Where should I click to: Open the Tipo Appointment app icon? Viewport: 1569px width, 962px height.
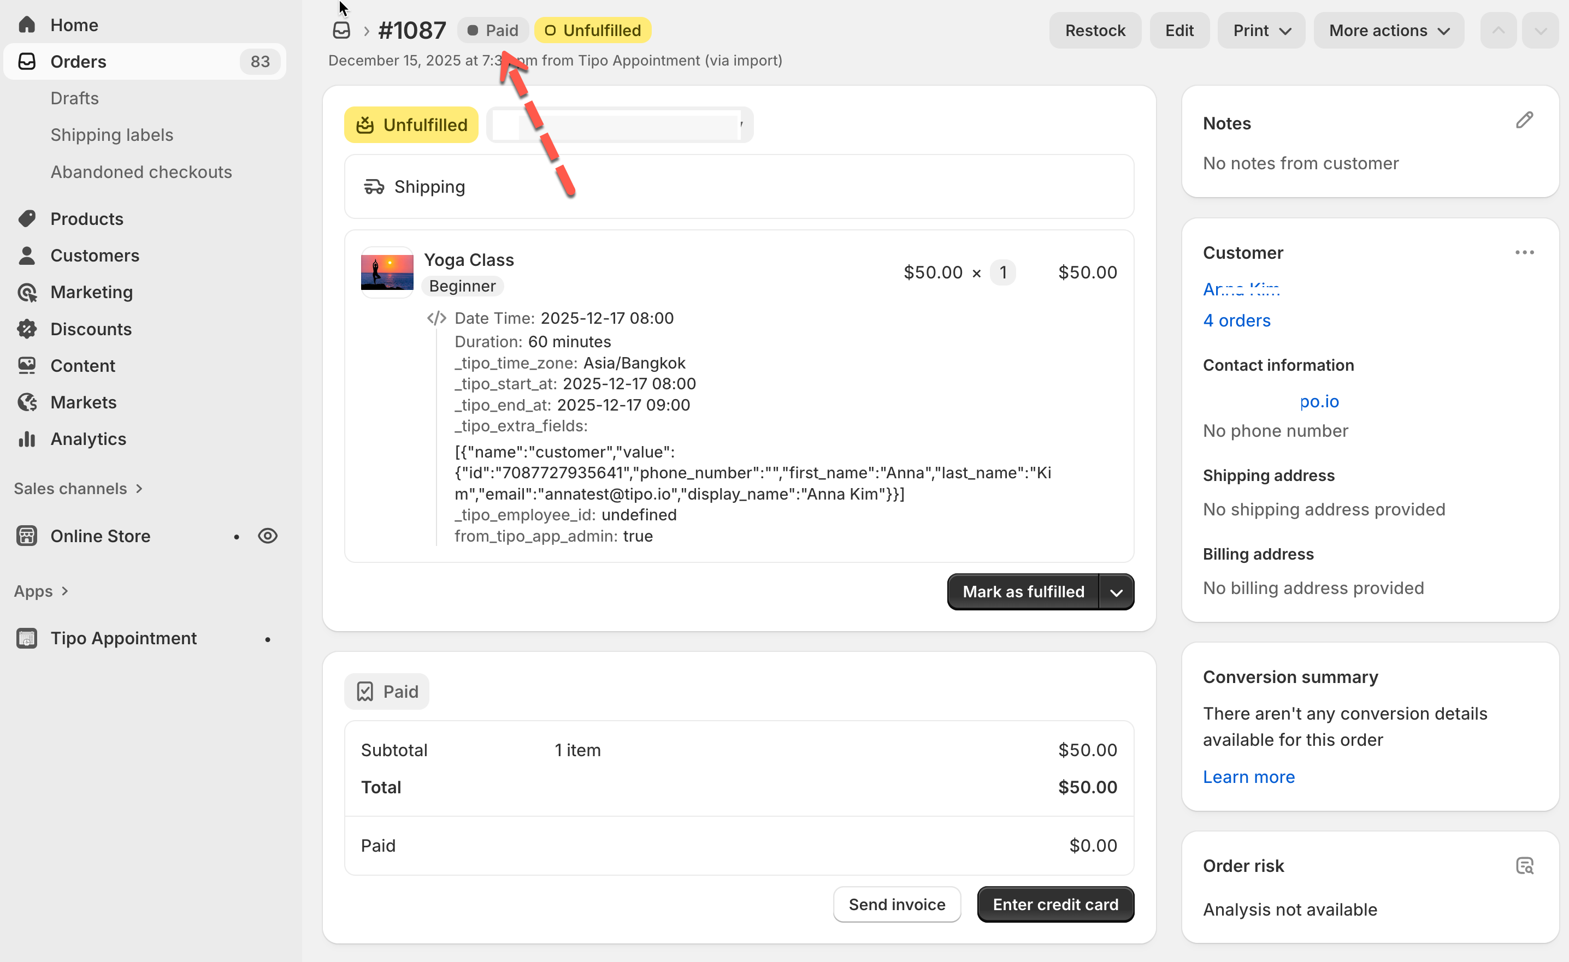27,638
